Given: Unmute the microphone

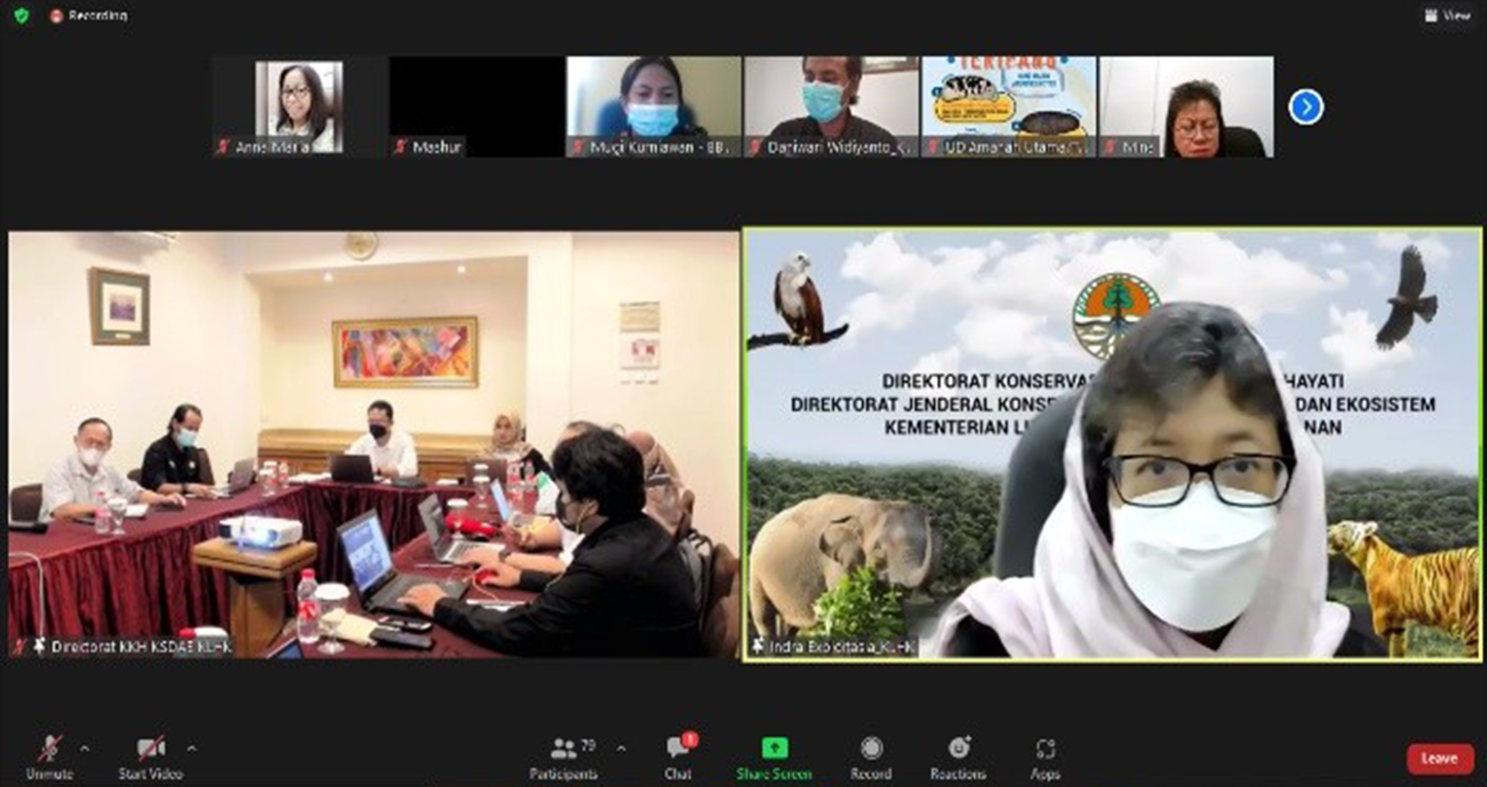Looking at the screenshot, I should pos(50,749).
